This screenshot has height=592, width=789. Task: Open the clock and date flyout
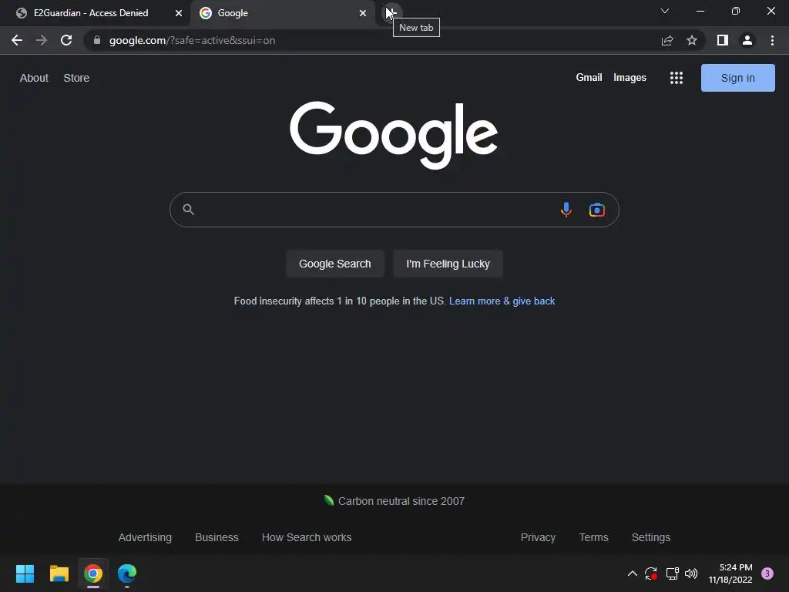pos(730,573)
